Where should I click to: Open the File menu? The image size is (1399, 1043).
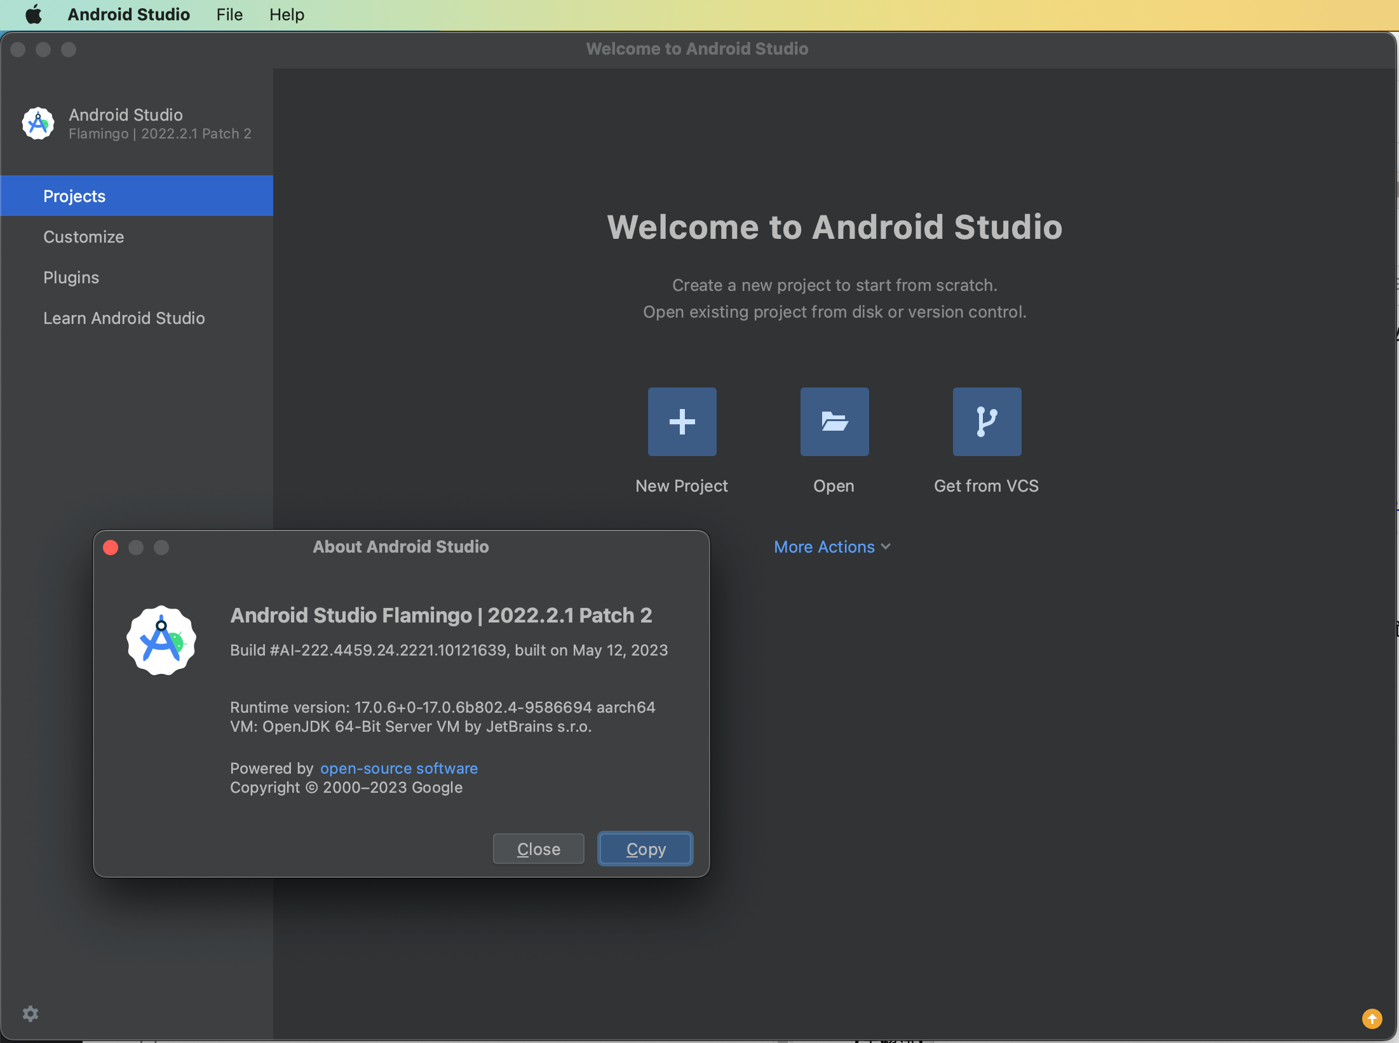coord(229,14)
